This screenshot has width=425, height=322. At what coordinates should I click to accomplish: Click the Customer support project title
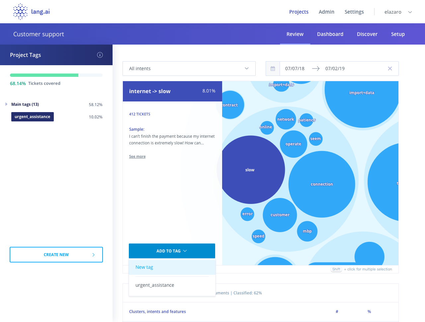(x=39, y=34)
